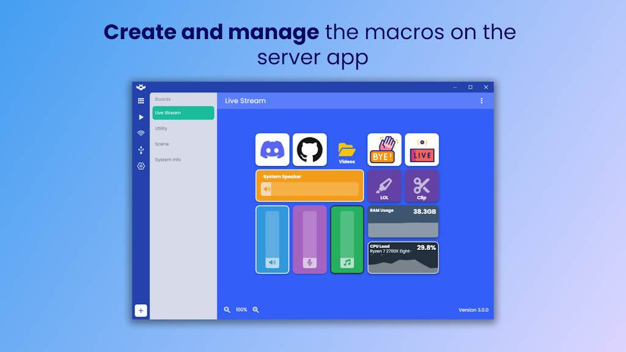Switch to the Scene board
626x352 pixels.
click(x=162, y=144)
